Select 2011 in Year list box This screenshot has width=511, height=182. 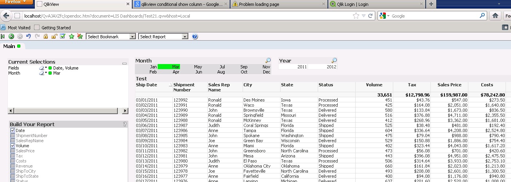(293, 67)
